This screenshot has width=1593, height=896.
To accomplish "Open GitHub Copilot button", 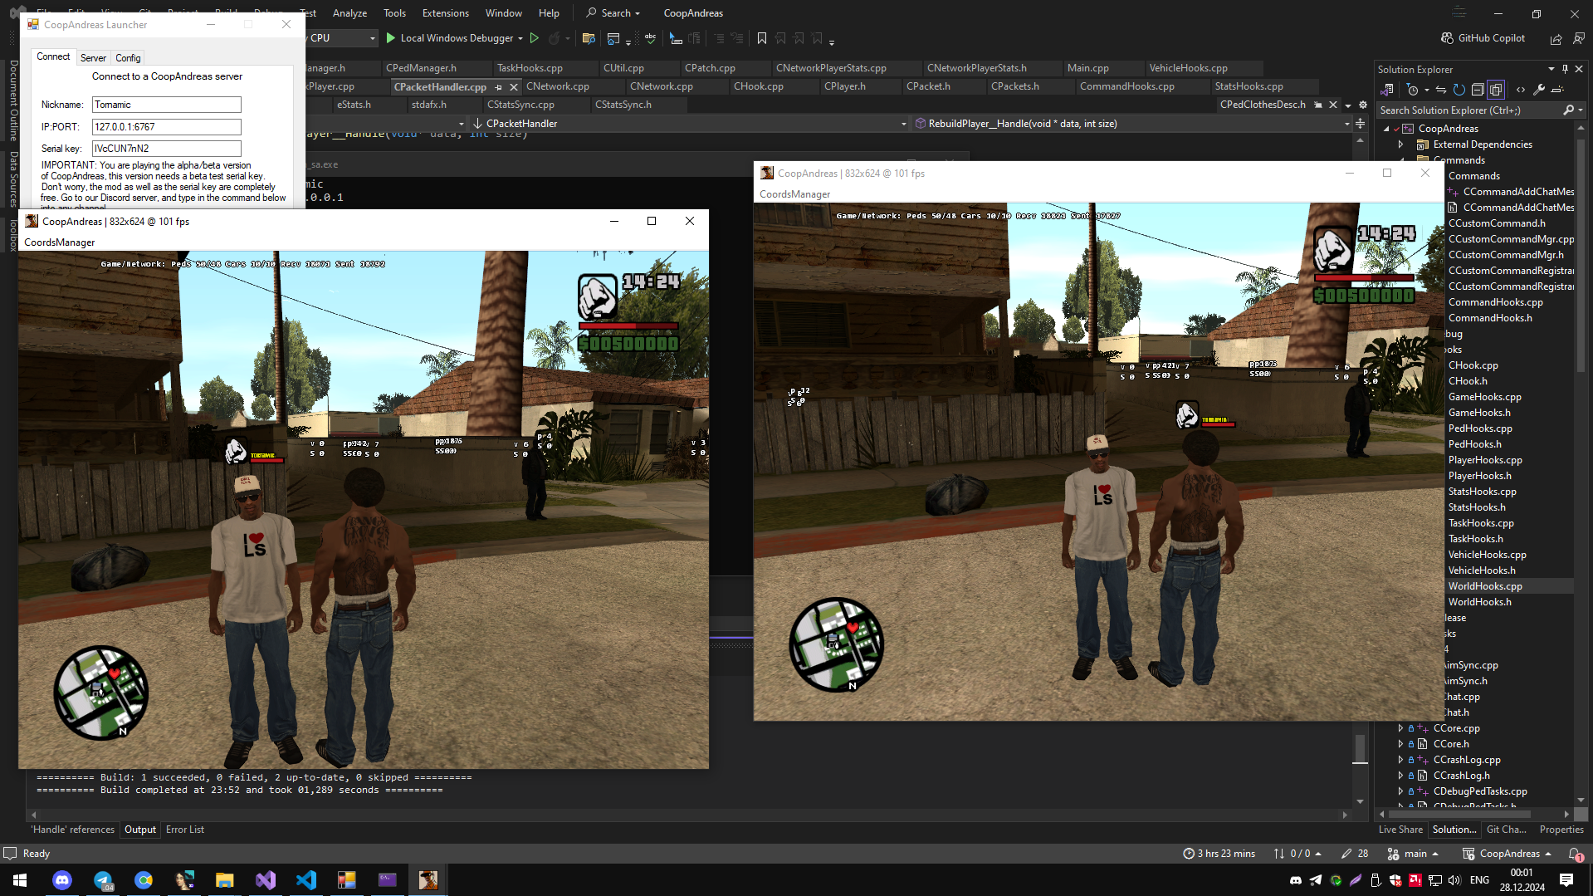I will 1483,38.
